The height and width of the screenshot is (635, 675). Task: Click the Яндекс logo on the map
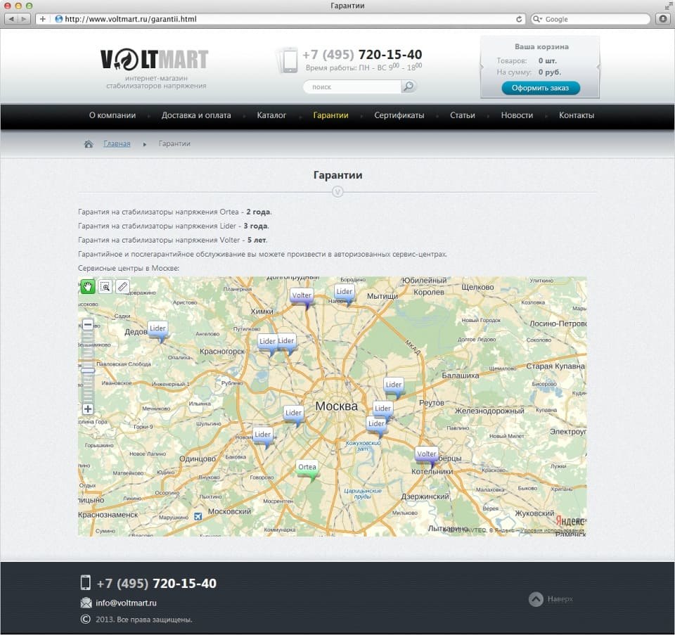[x=570, y=521]
